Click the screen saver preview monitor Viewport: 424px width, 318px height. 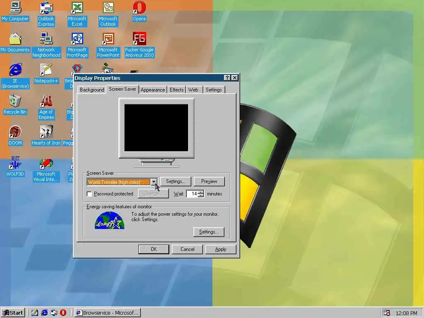pyautogui.click(x=156, y=132)
